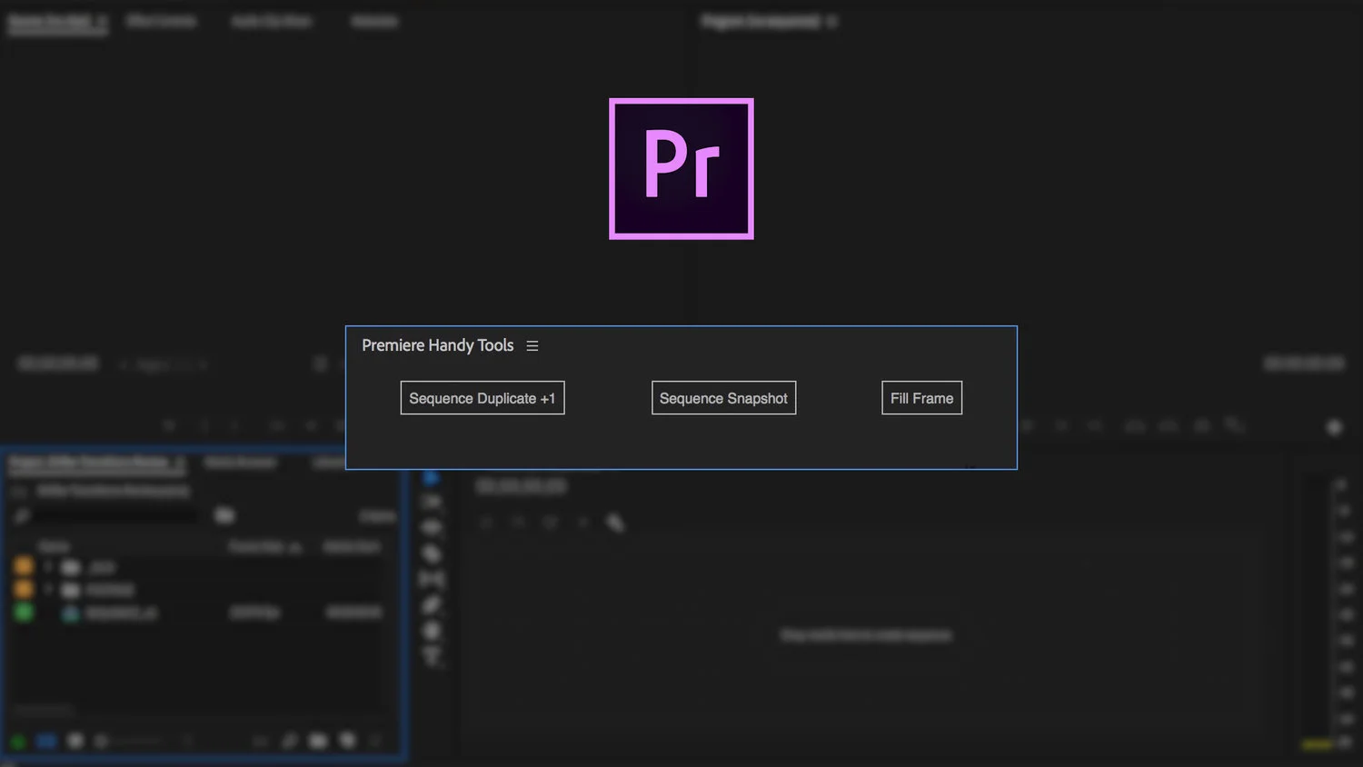Screen dimensions: 1363x767
Task: Select the Premiere Handy Tools panel title
Action: pos(438,345)
